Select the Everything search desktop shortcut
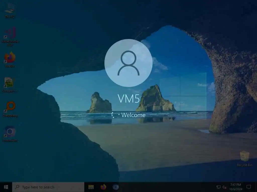Screen dimensions: 257x192 coord(10,109)
